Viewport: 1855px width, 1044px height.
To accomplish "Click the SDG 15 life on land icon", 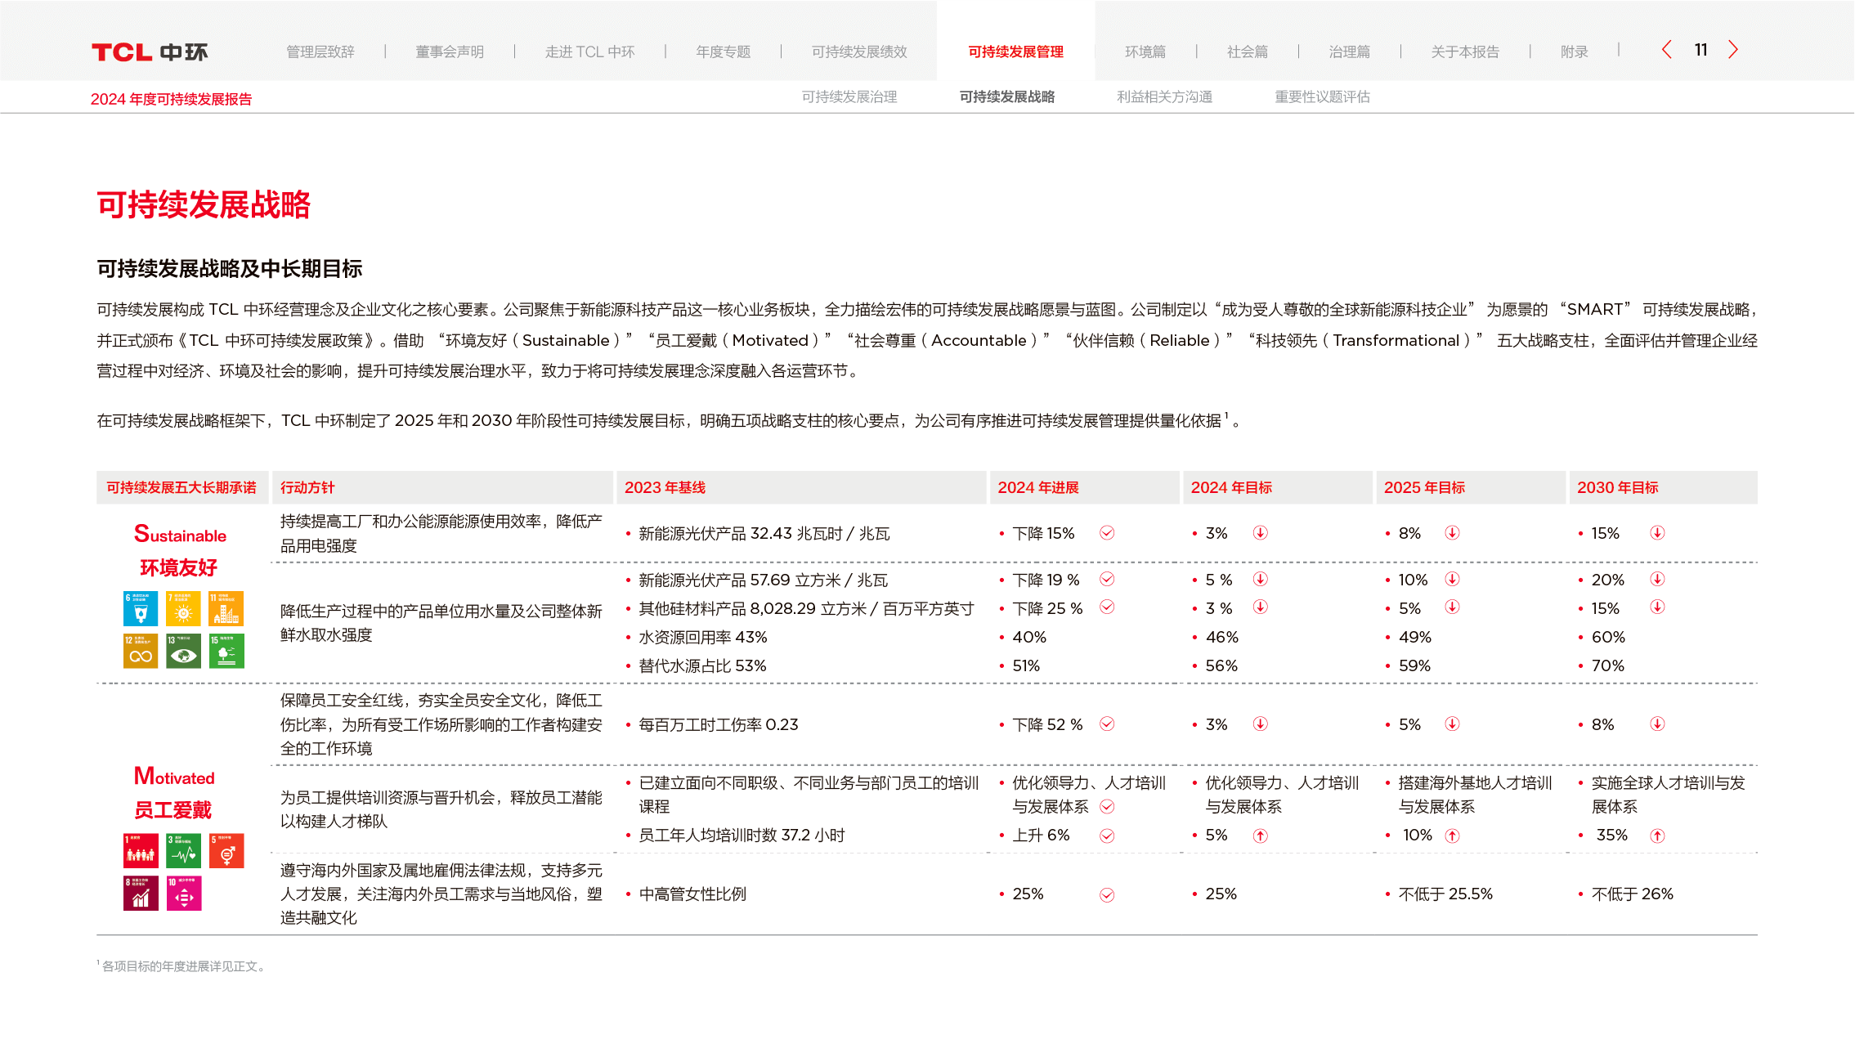I will (x=226, y=651).
